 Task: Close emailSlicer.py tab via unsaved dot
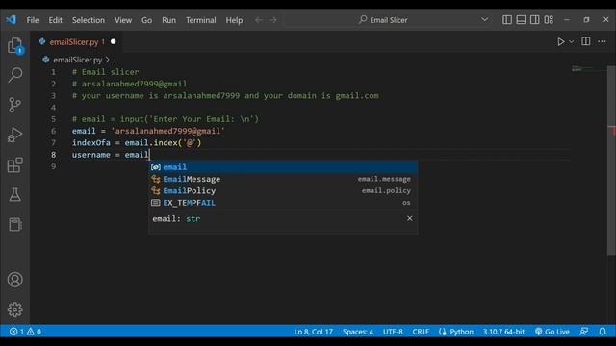pyautogui.click(x=114, y=41)
